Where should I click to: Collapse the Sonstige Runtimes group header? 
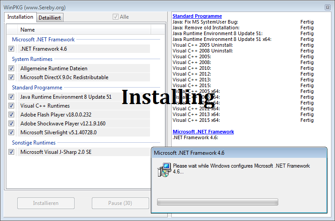click(34, 143)
